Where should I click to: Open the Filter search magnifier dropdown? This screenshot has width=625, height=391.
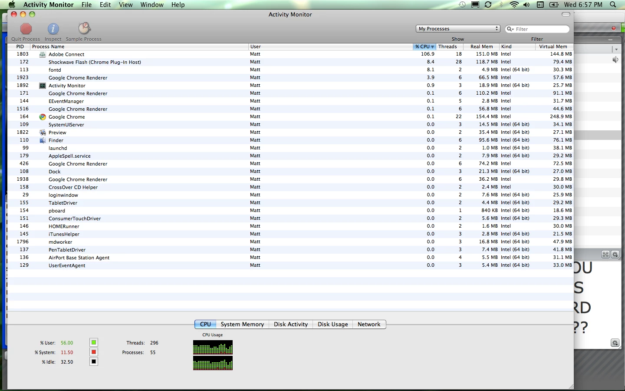[510, 29]
